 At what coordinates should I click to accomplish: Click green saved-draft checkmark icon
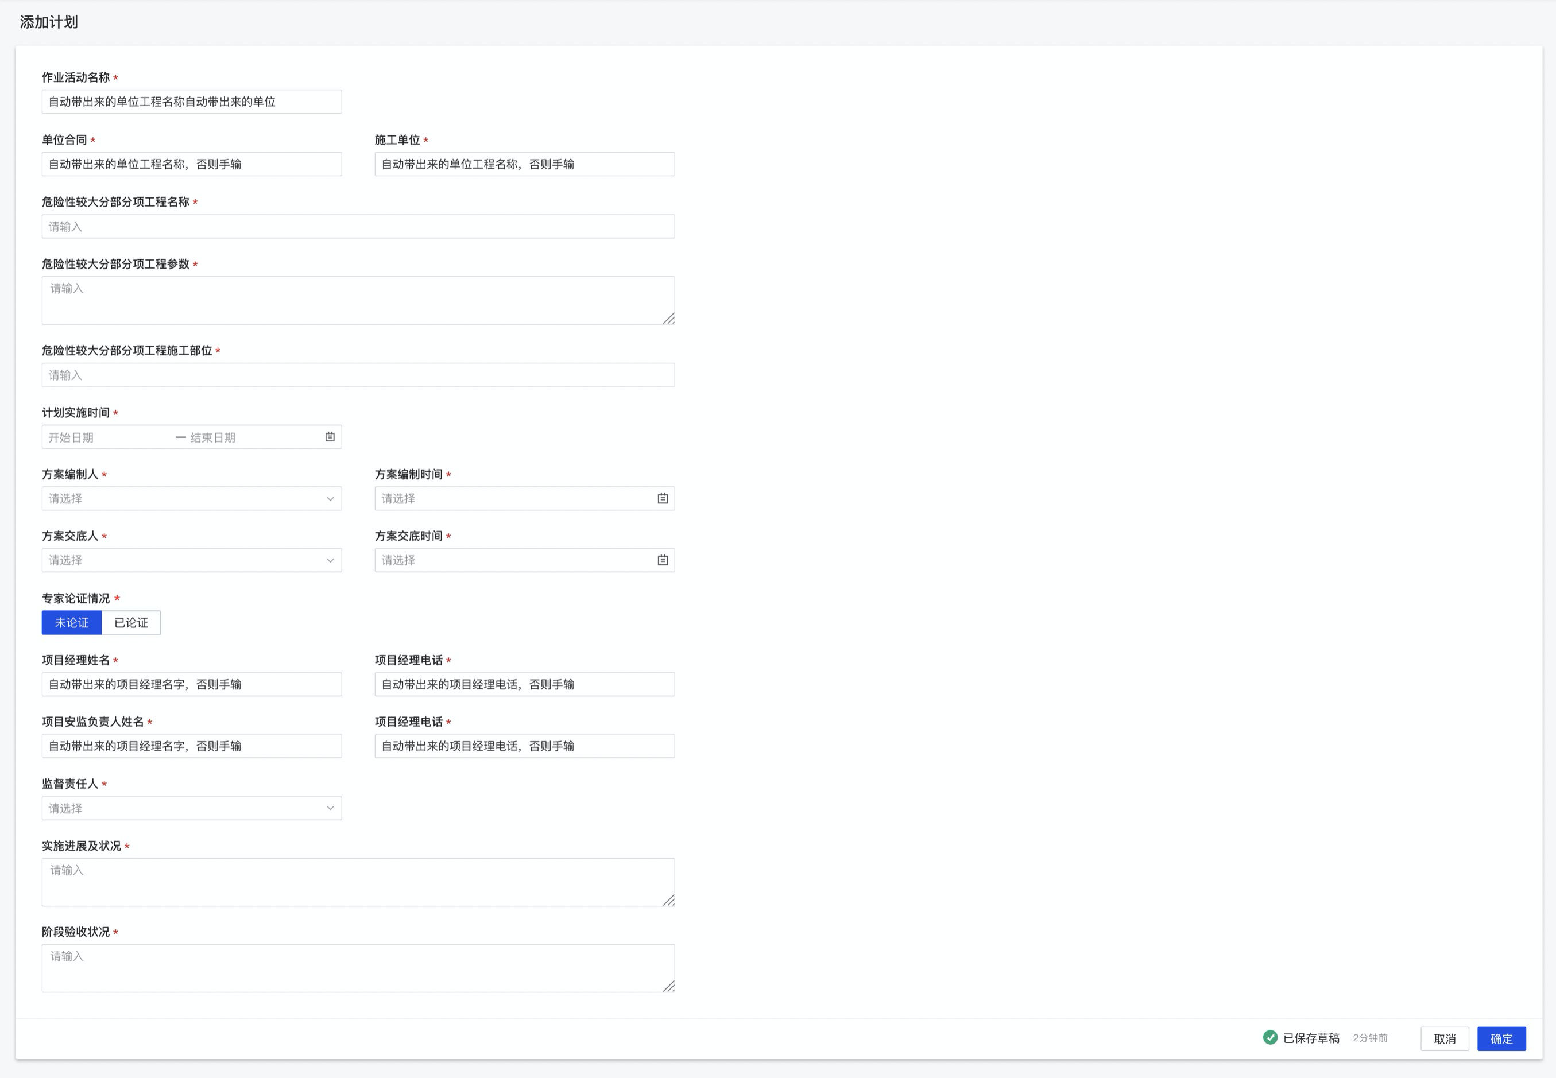point(1269,1037)
